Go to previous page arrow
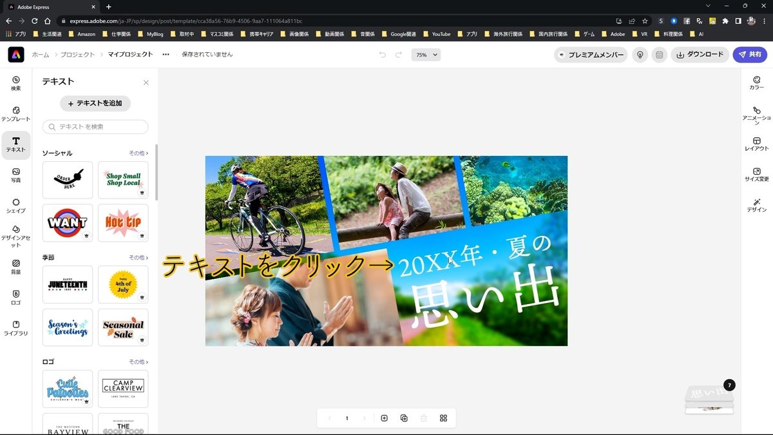The height and width of the screenshot is (435, 773). (x=330, y=418)
